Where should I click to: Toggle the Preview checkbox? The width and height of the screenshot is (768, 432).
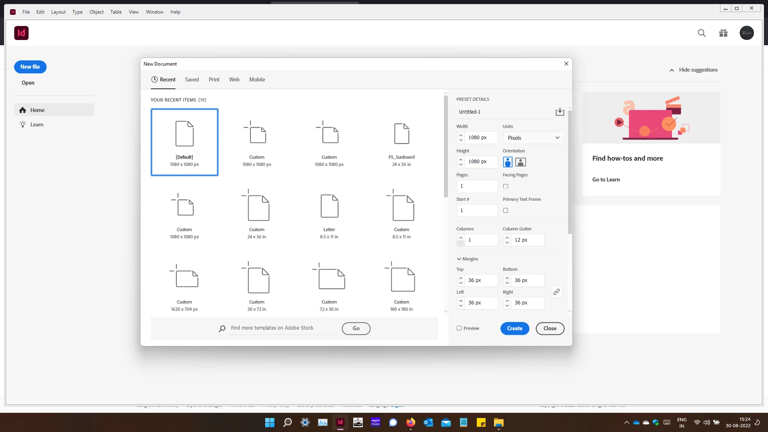tap(459, 328)
